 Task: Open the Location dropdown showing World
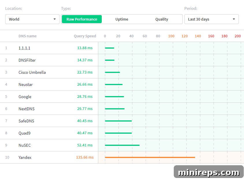32,19
